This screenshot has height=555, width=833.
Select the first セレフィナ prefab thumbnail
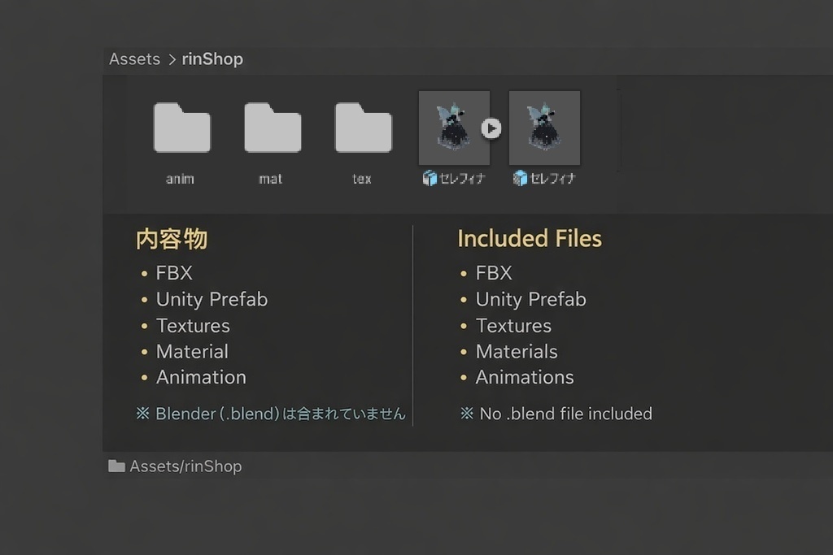454,128
